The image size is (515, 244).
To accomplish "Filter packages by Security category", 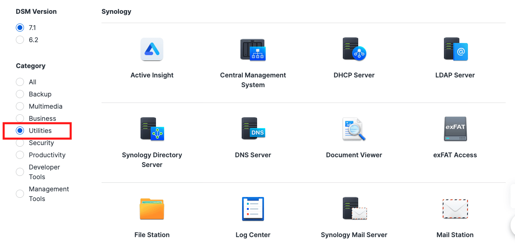I will click(x=20, y=143).
